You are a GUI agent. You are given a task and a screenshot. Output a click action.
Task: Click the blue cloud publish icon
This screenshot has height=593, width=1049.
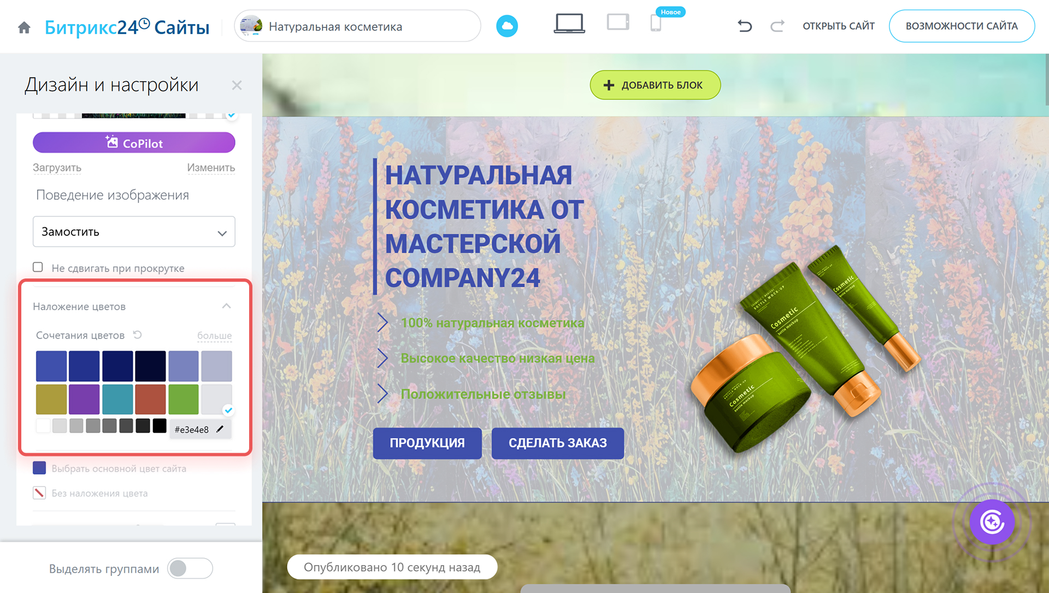pos(506,26)
